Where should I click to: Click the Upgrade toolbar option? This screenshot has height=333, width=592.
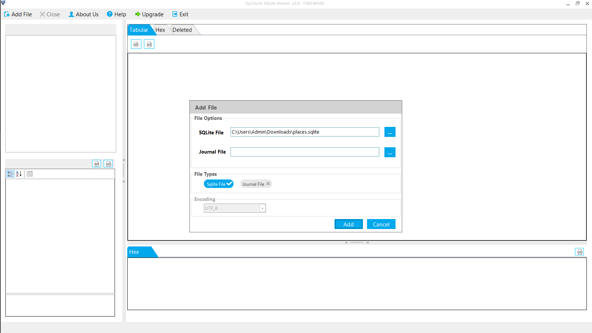[x=149, y=14]
